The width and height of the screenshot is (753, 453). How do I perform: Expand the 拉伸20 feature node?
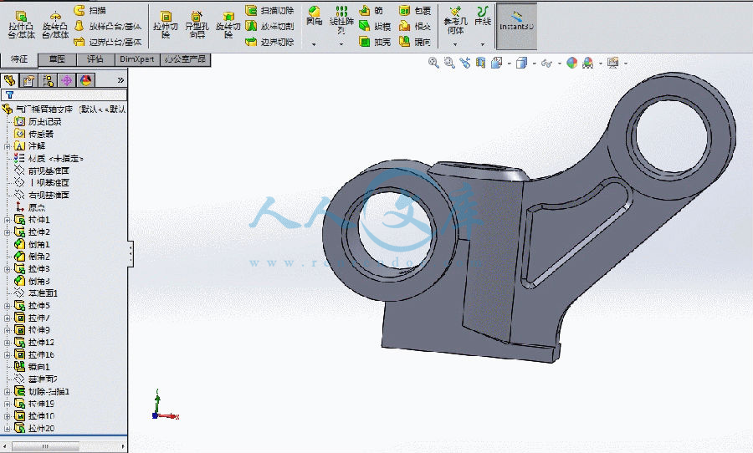(7, 429)
